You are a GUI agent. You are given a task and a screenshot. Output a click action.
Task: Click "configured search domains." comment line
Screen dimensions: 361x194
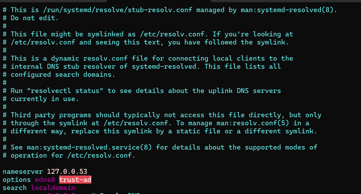63,74
